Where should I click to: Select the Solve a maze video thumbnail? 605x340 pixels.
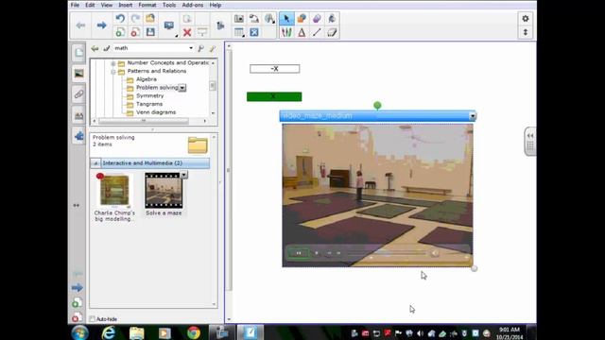pos(164,191)
